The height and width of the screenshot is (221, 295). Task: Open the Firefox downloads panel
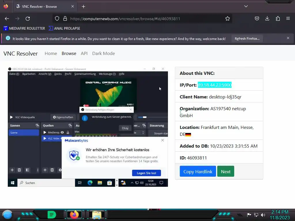coord(267,18)
